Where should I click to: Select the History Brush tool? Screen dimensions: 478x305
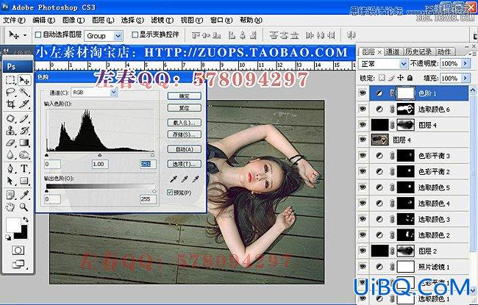24,130
